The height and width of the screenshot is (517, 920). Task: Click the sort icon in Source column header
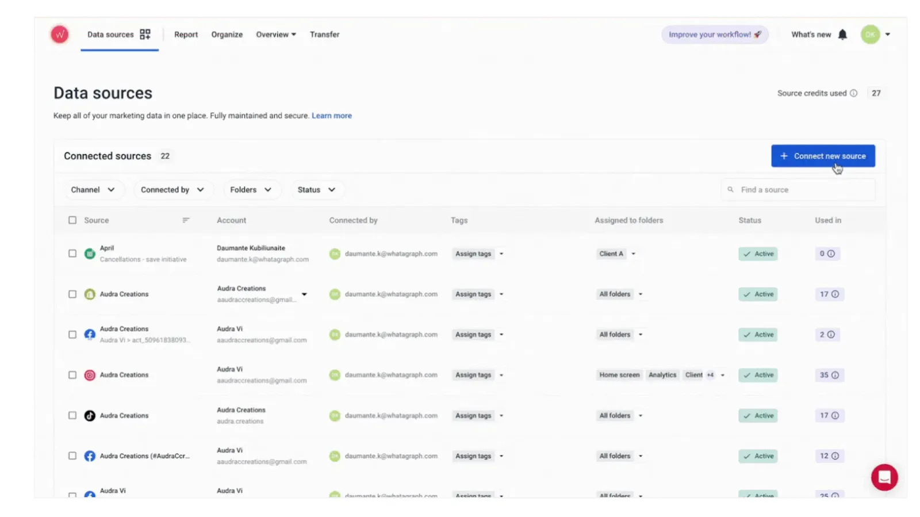(186, 220)
